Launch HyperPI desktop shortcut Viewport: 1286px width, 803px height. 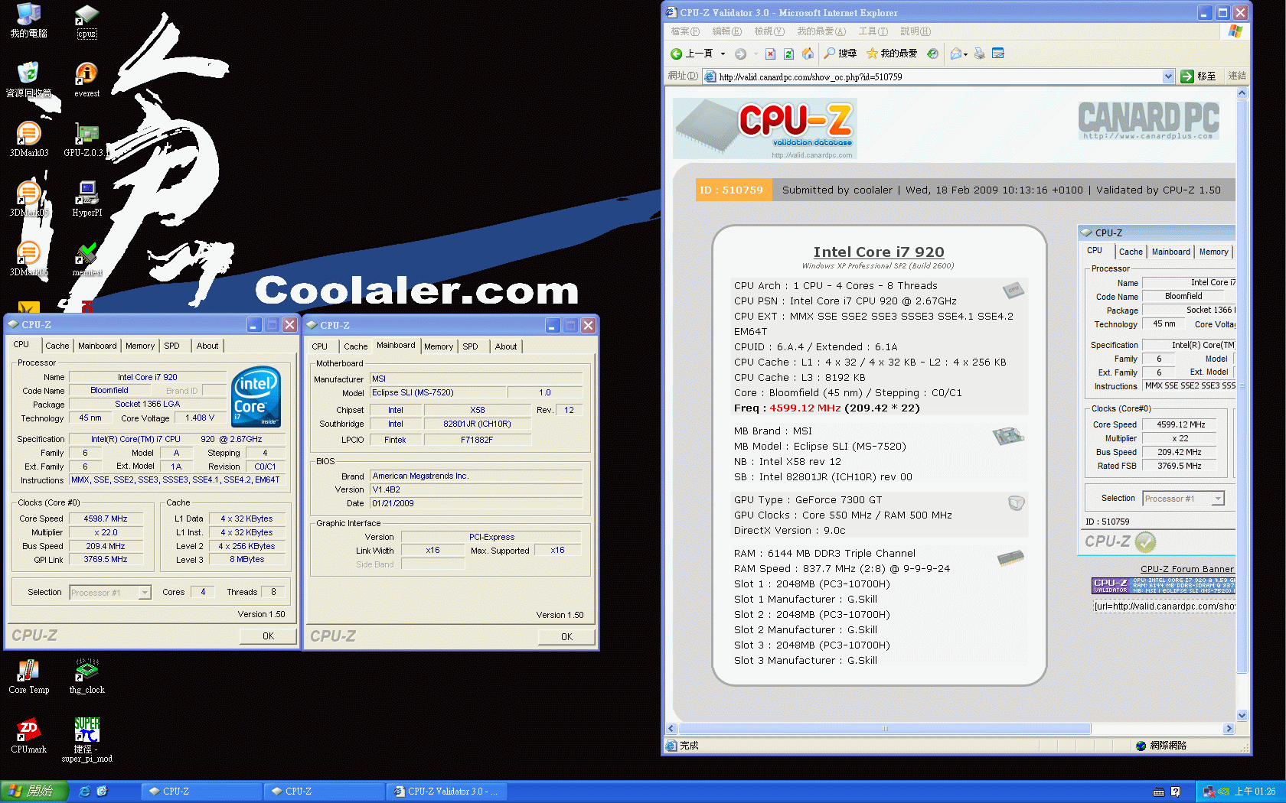(86, 199)
